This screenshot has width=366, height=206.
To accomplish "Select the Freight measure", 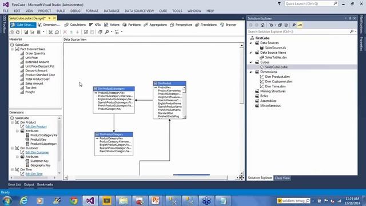I will tap(30, 92).
